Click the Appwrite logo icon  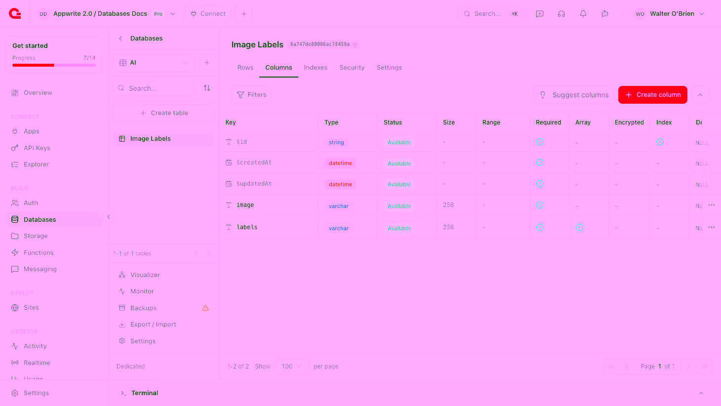click(x=15, y=14)
